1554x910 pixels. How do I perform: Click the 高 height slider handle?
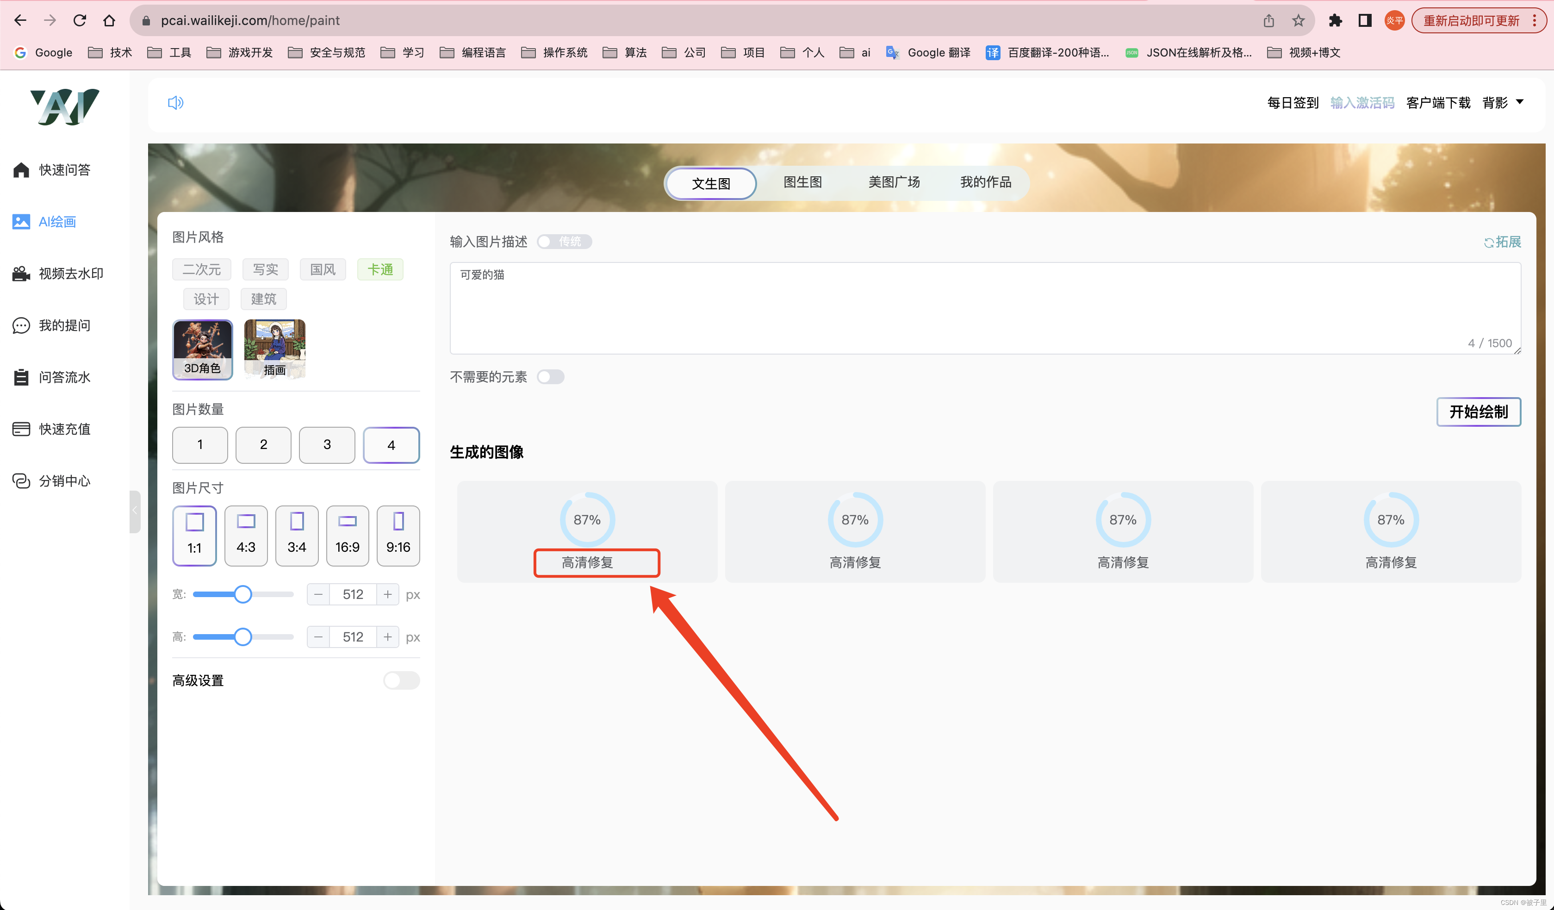(x=243, y=637)
